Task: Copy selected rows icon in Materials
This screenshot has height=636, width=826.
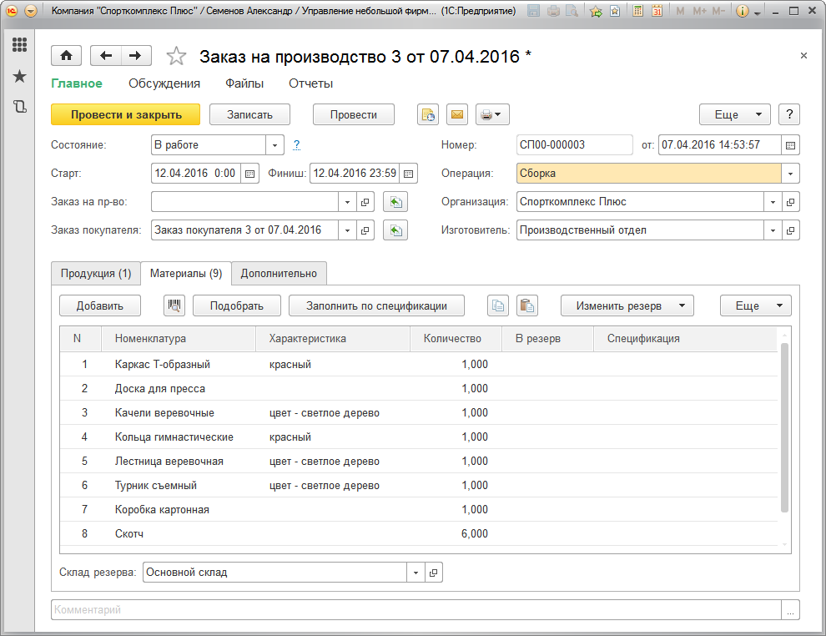Action: coord(497,305)
